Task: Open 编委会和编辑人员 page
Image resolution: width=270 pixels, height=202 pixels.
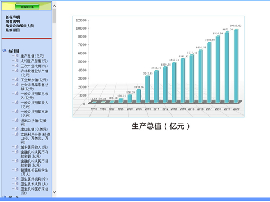Action: (20, 26)
